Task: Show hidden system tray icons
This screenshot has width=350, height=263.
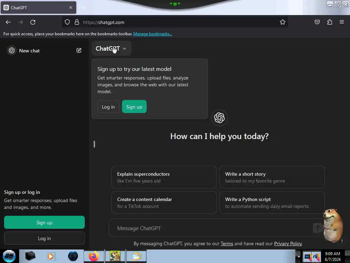Action: [x=299, y=256]
